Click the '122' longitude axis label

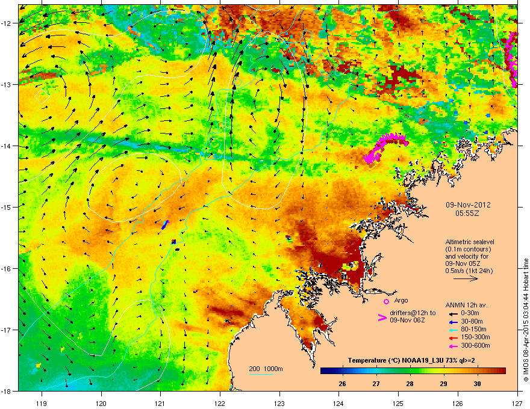point(220,403)
